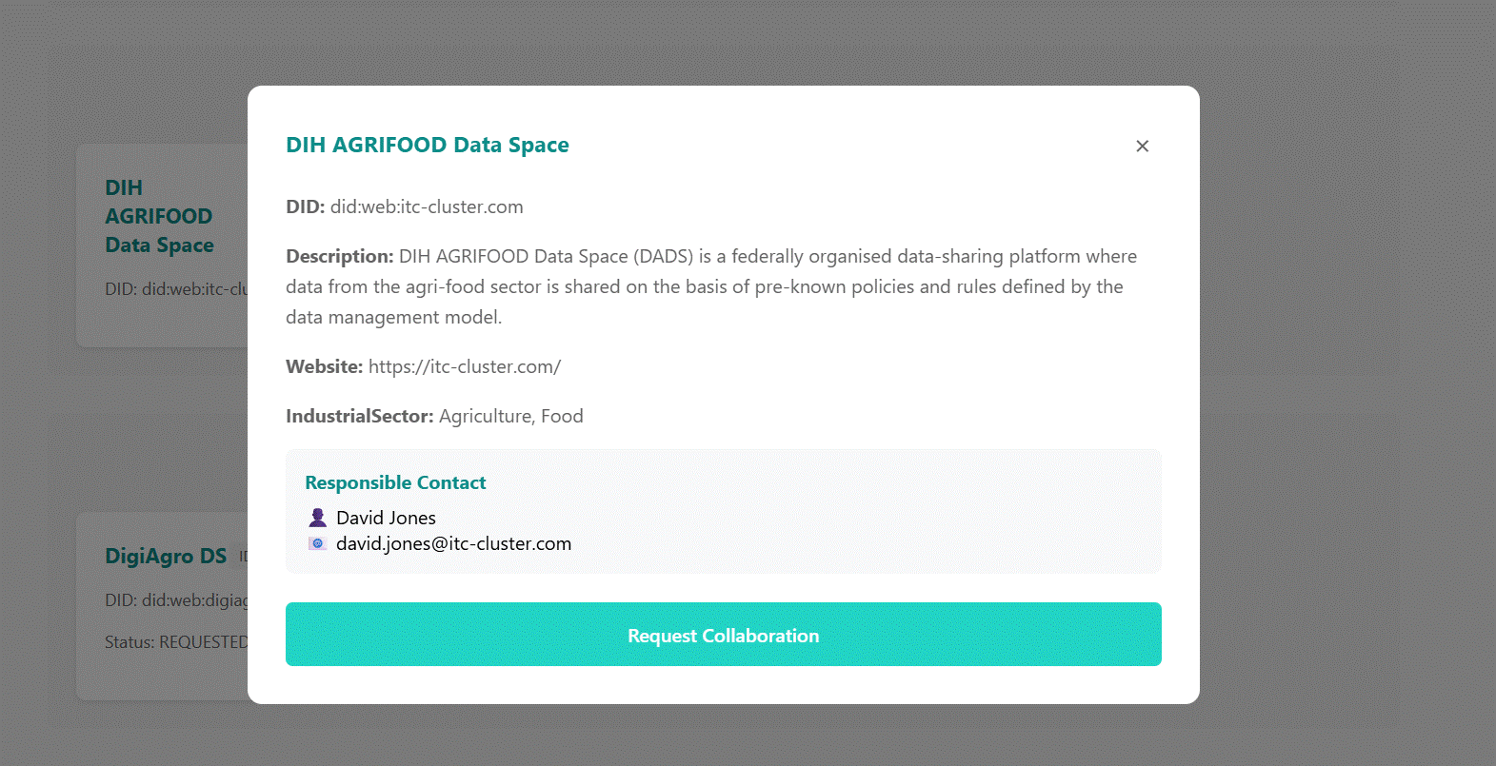Select the DigiAgro DS card title
The height and width of the screenshot is (766, 1496).
(166, 556)
